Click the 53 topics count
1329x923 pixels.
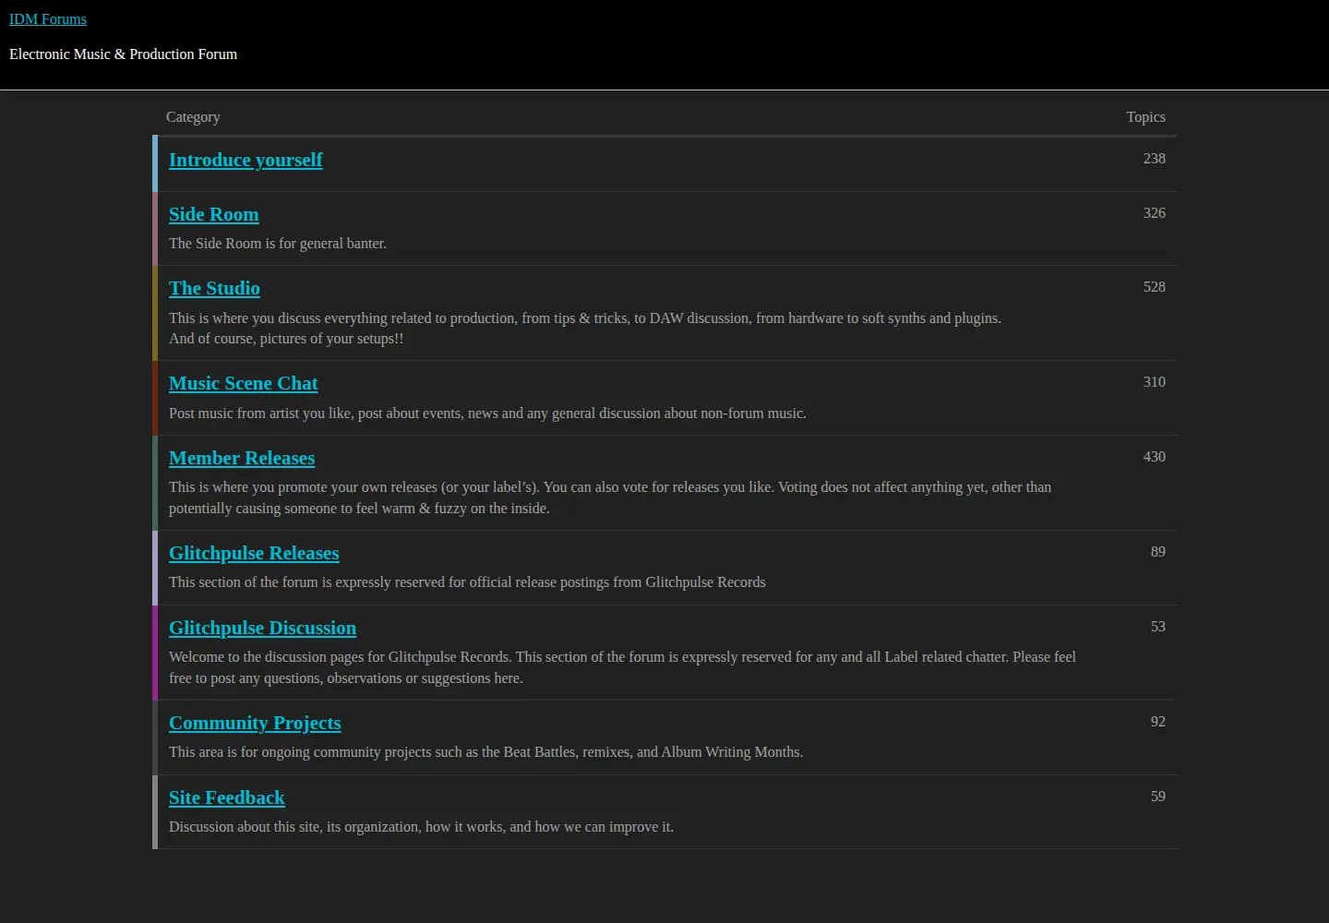pyautogui.click(x=1158, y=627)
